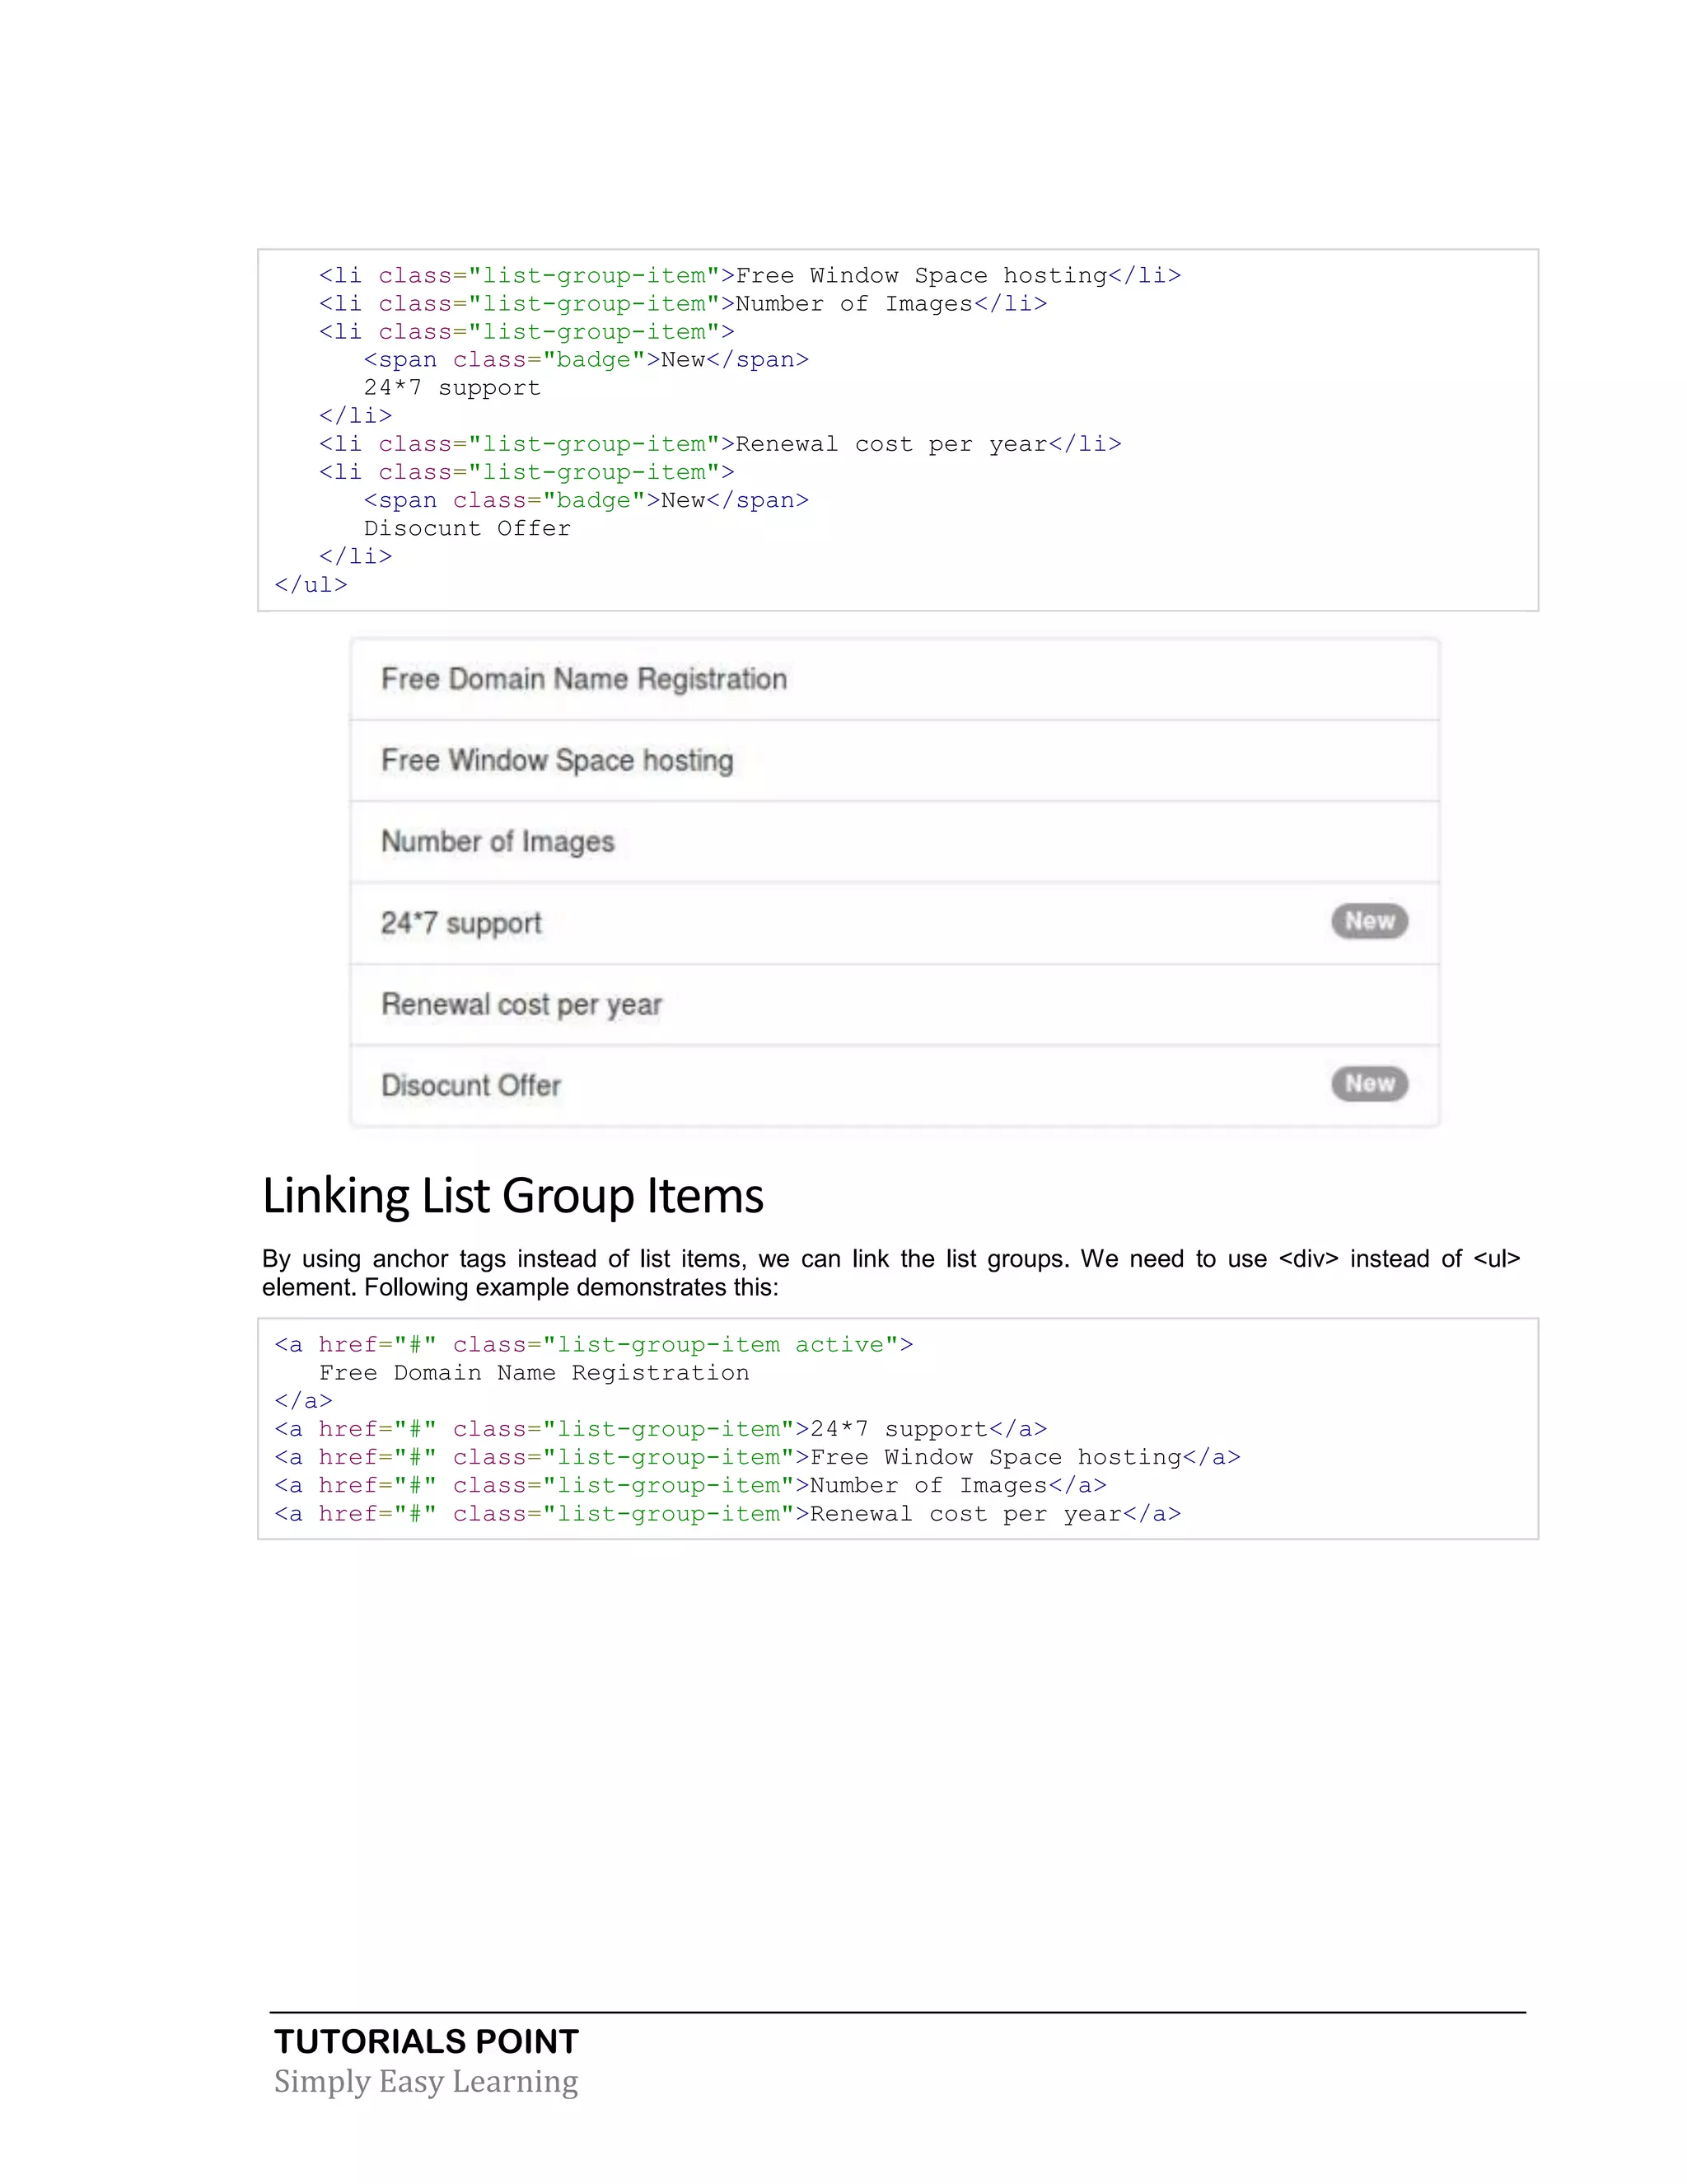Click New badge beside Disocunt Offer

click(1369, 1084)
